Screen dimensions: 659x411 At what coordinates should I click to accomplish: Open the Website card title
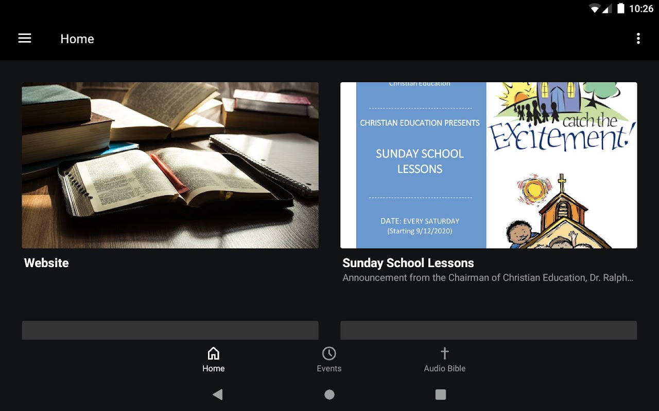coord(46,263)
